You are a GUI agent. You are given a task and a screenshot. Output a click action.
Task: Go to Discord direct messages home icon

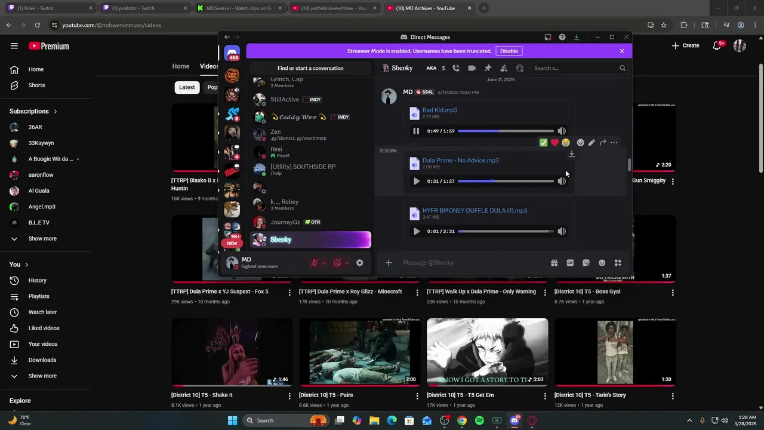[x=232, y=54]
